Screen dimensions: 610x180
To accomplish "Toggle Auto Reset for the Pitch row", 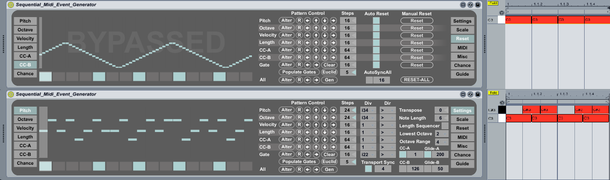I will click(x=376, y=21).
